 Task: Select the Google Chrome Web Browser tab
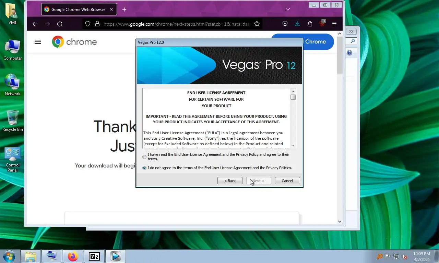(79, 9)
